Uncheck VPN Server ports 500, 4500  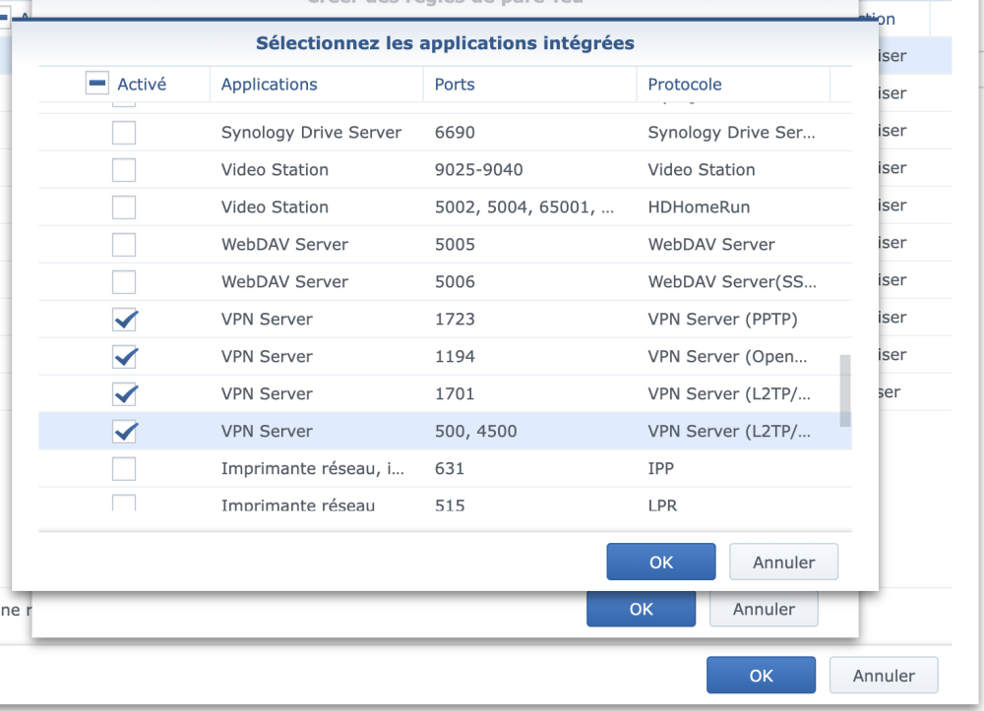click(x=125, y=432)
